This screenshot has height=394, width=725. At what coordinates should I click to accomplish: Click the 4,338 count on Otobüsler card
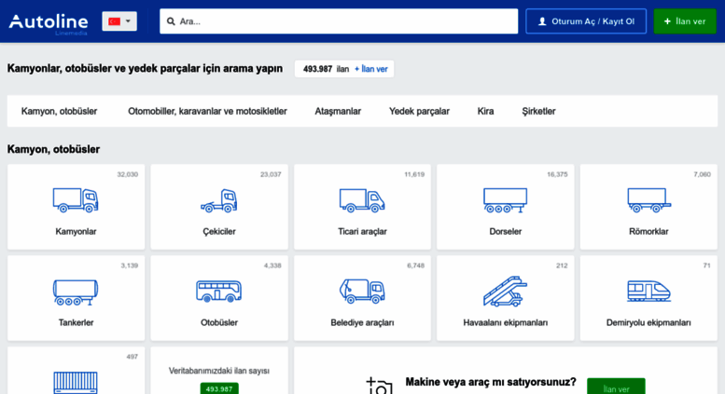coord(272,265)
